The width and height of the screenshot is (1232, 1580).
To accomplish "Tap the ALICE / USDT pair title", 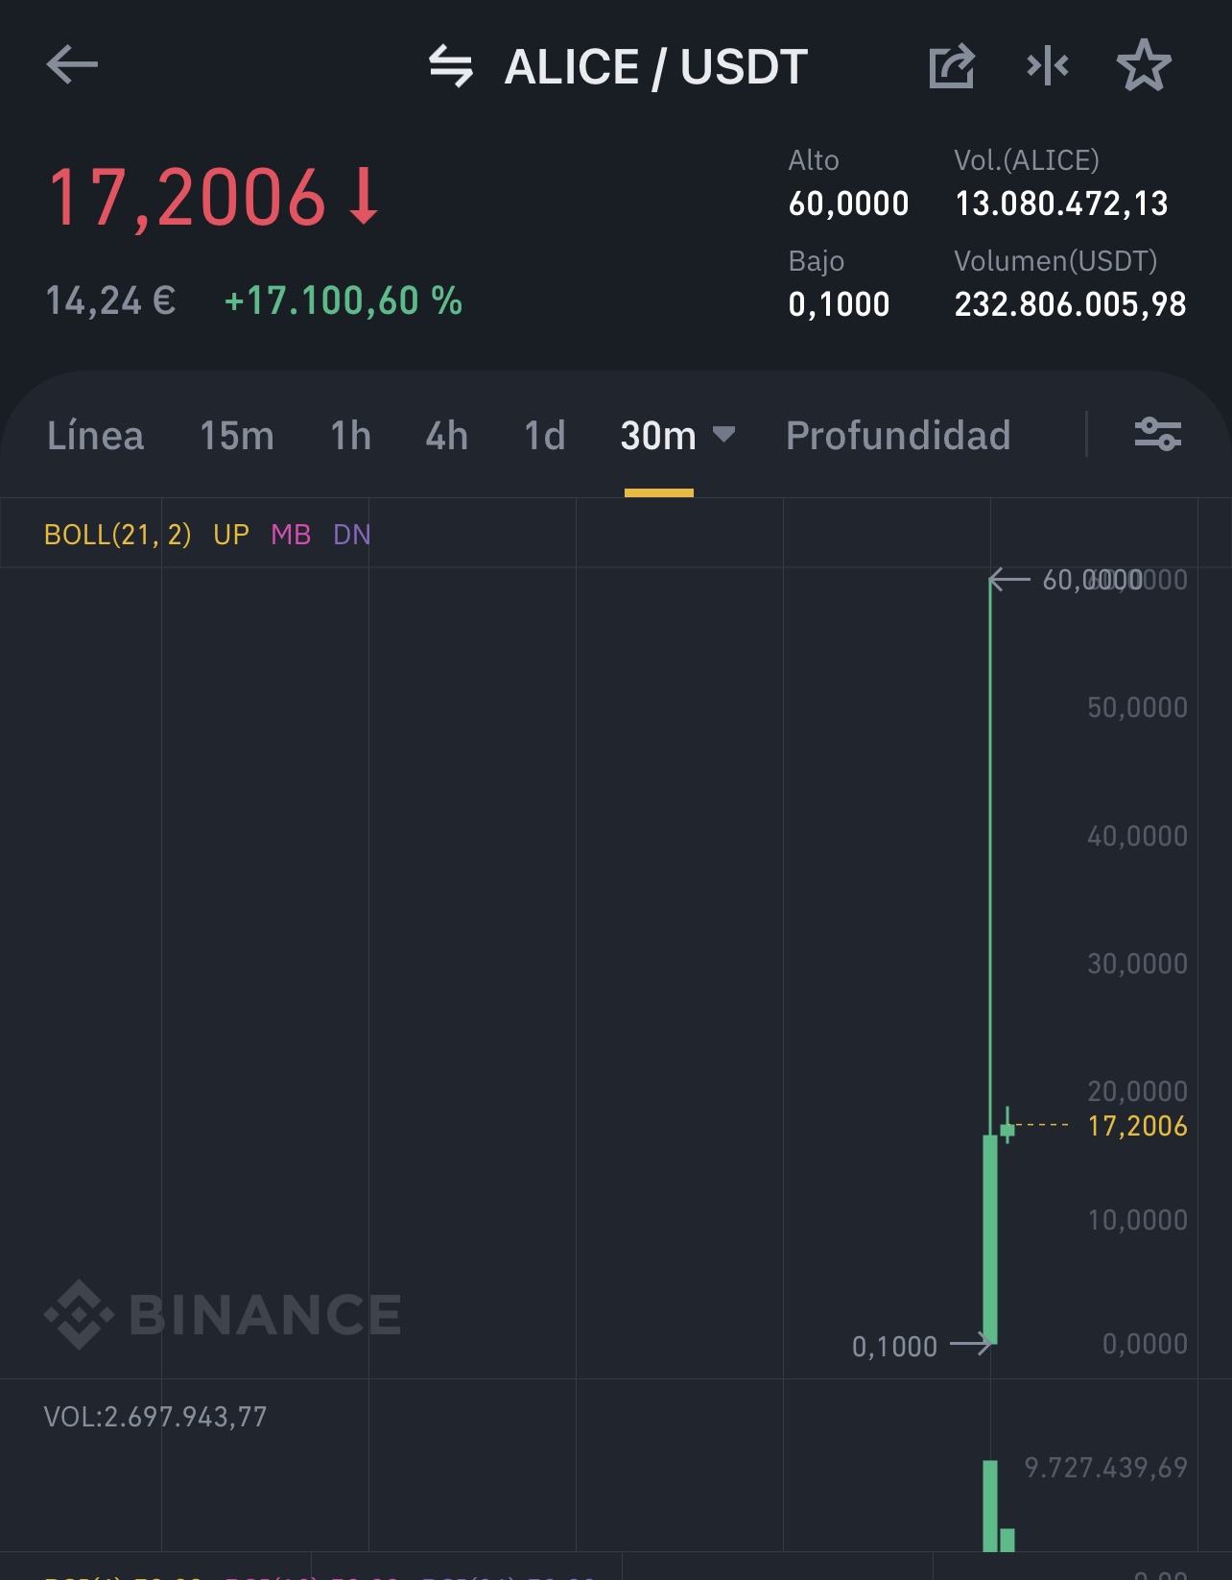I will click(x=656, y=67).
